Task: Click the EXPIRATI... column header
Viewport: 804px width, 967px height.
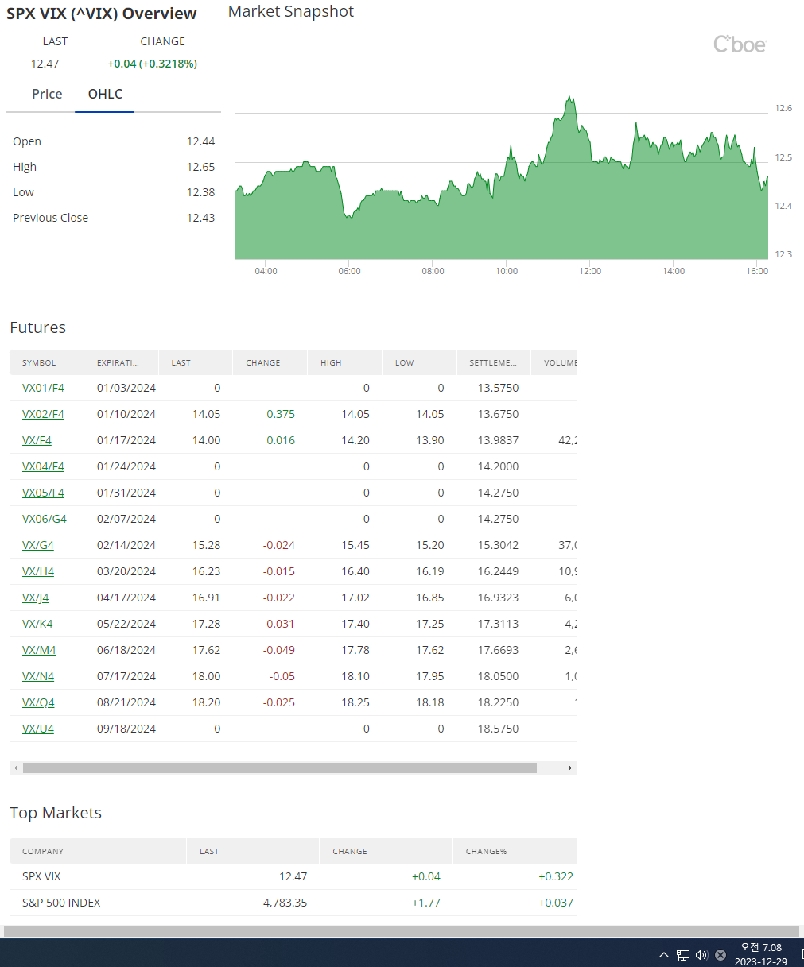Action: (122, 362)
